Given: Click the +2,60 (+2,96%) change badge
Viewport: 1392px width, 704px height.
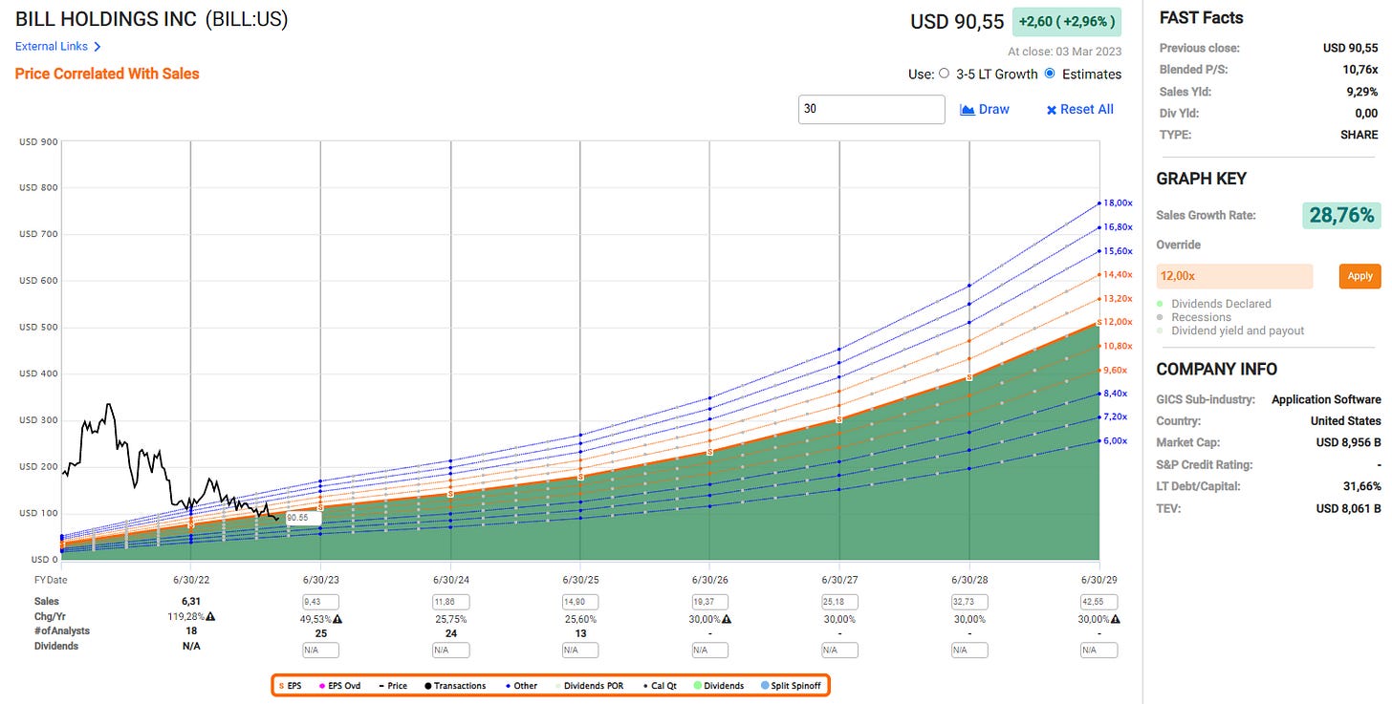Looking at the screenshot, I should click(1067, 21).
